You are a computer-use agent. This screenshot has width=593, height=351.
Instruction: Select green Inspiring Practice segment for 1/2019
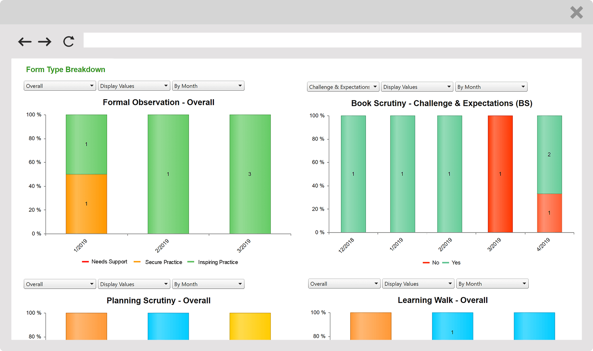pos(86,144)
